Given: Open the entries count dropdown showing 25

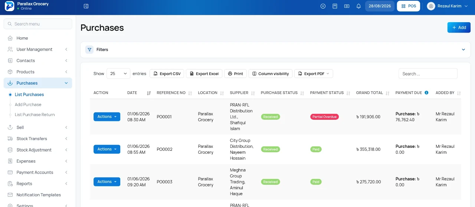Looking at the screenshot, I should click(118, 74).
